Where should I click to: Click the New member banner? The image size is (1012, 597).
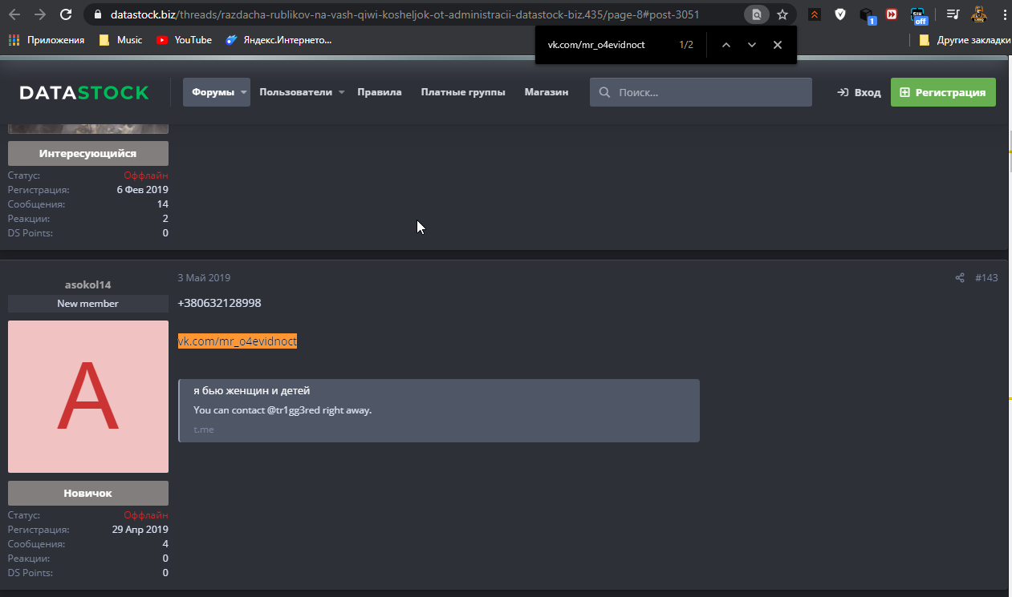pos(88,304)
